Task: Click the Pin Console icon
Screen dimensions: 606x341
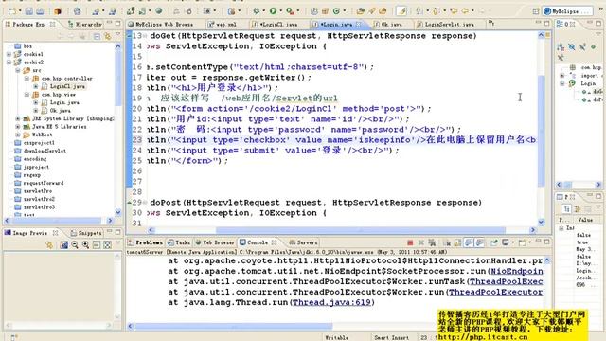Action: pyautogui.click(x=493, y=242)
